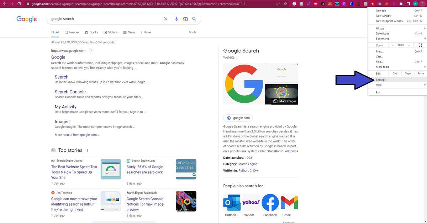
Task: Click the Wikipedia link in the knowledge panel
Action: pos(291,151)
